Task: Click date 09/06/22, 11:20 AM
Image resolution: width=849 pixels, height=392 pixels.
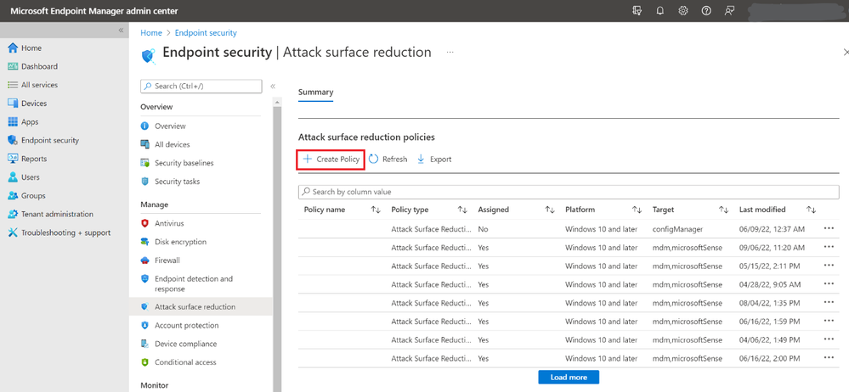Action: [772, 248]
